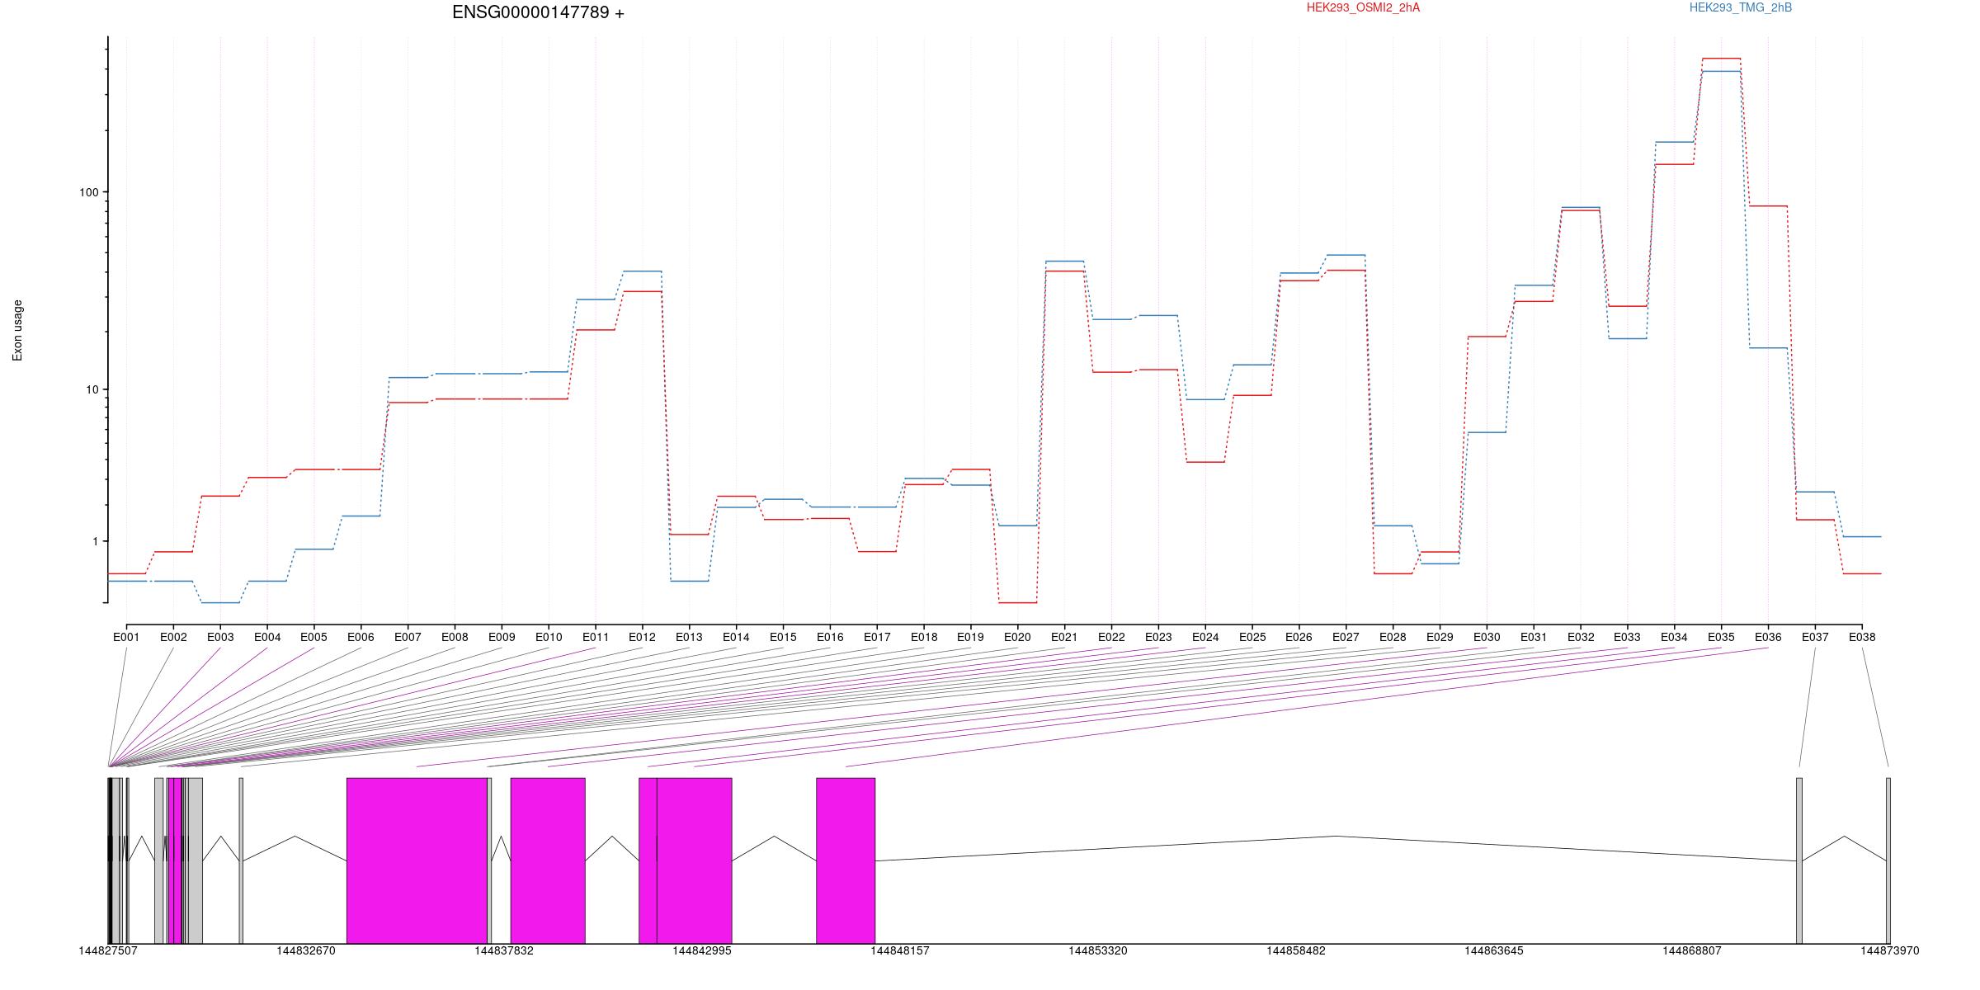This screenshot has width=1980, height=990.
Task: Select the HEK293_OSMI2_2hA legend label
Action: click(1363, 7)
